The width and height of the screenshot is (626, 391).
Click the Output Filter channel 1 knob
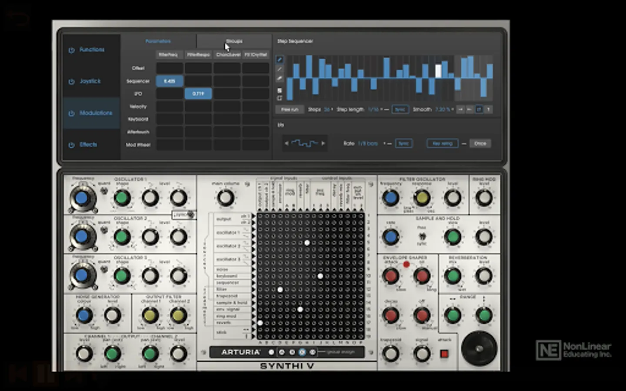click(150, 315)
